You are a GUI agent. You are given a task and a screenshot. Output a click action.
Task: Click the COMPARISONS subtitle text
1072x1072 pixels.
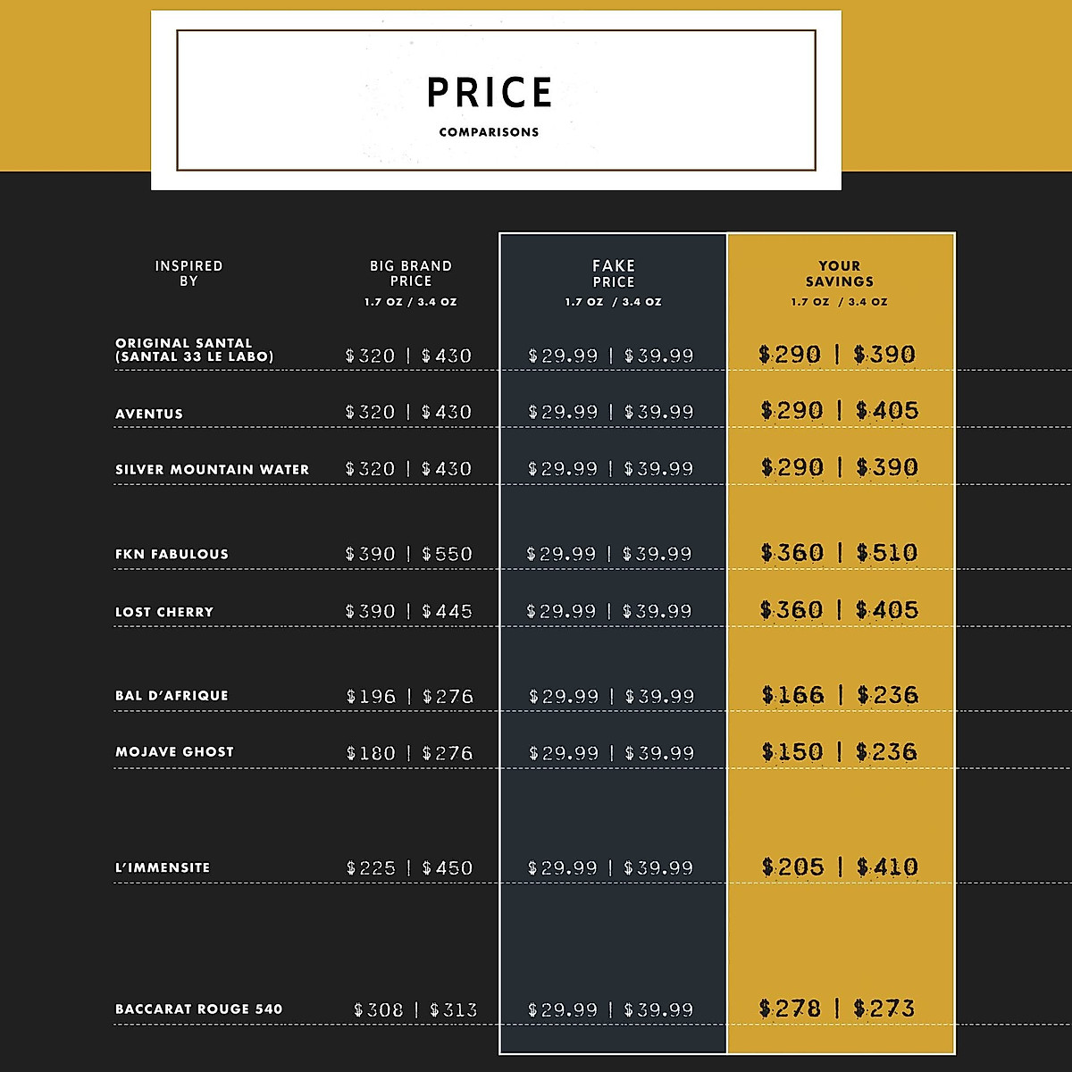(x=489, y=132)
